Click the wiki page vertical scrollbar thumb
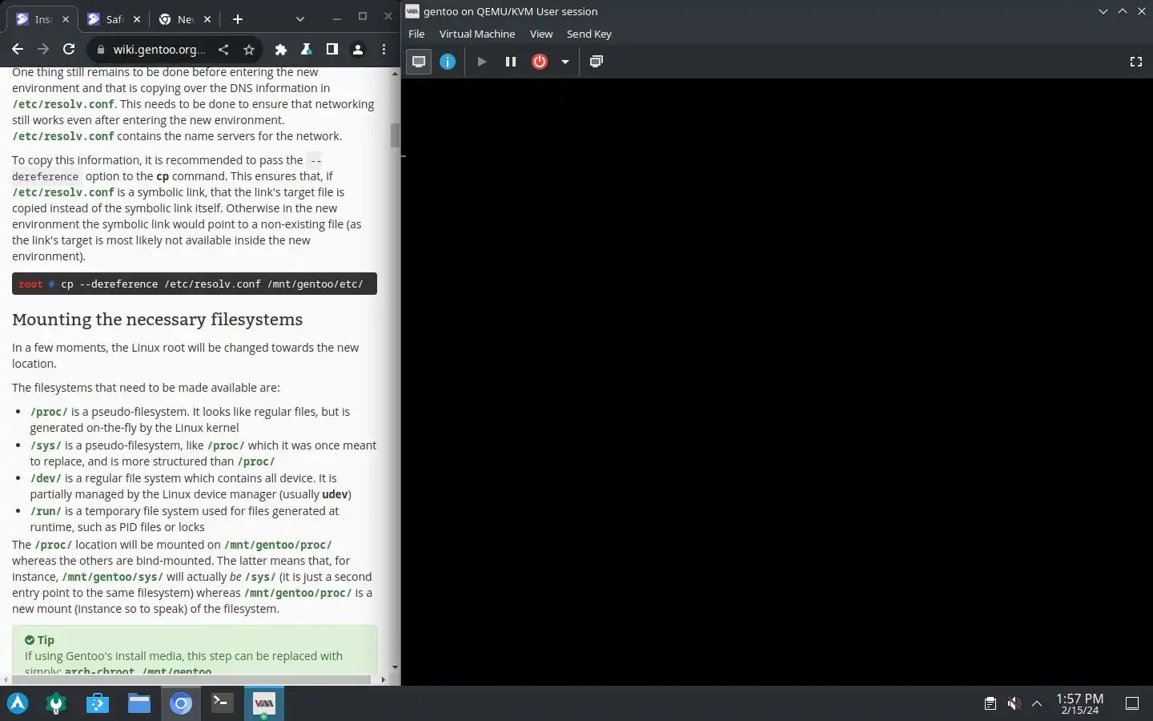 point(395,135)
